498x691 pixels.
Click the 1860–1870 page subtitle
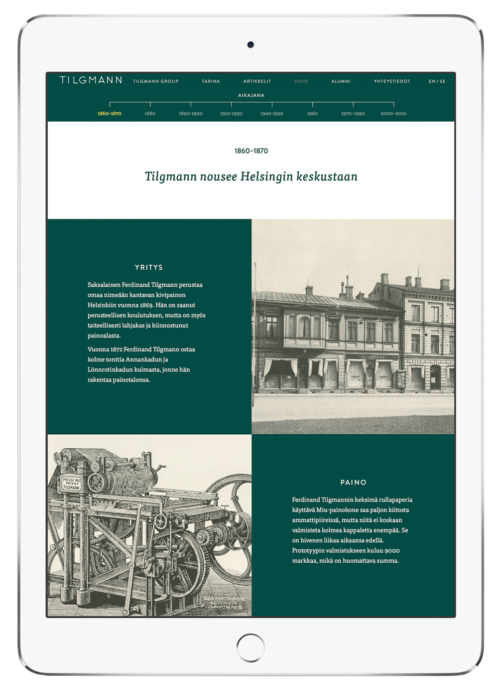[251, 151]
